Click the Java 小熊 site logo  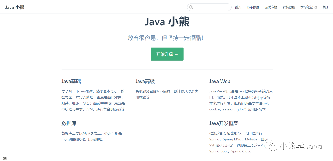coord(15,7)
